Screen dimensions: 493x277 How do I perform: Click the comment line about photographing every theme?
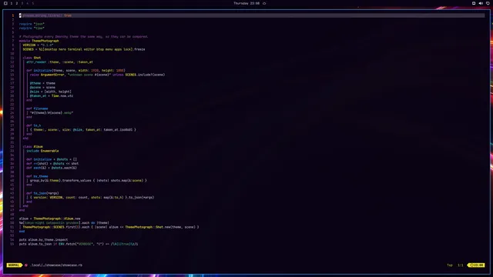click(84, 36)
